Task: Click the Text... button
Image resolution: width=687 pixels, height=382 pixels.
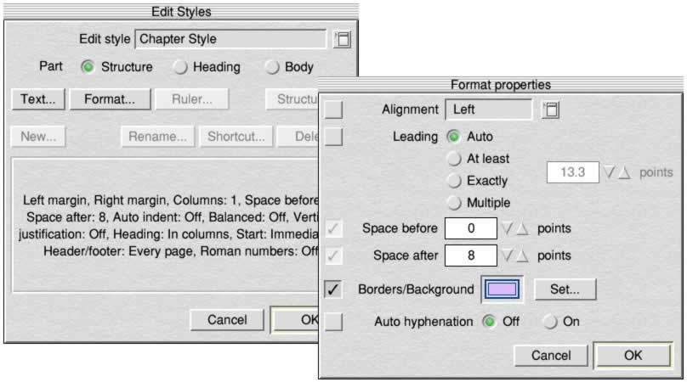Action: pyautogui.click(x=37, y=98)
